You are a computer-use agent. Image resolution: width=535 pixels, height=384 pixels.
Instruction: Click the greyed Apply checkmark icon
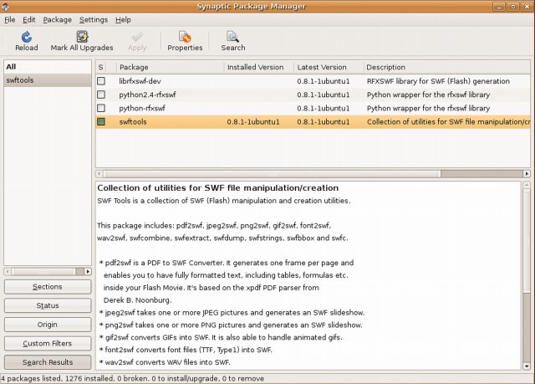point(137,37)
